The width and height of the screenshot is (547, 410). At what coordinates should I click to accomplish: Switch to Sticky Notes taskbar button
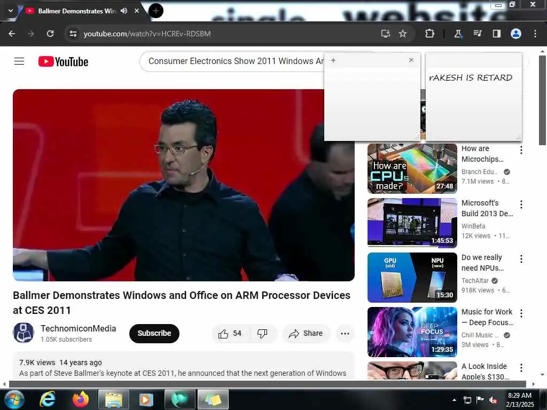(x=213, y=399)
